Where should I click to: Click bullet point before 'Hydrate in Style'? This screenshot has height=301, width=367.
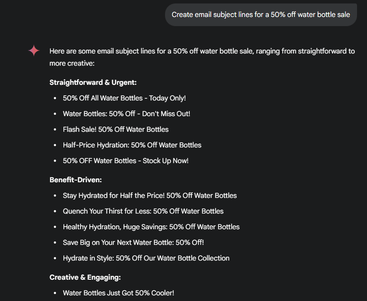[x=55, y=258]
